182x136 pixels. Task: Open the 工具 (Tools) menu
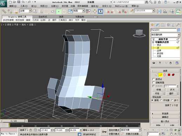coord(24,6)
